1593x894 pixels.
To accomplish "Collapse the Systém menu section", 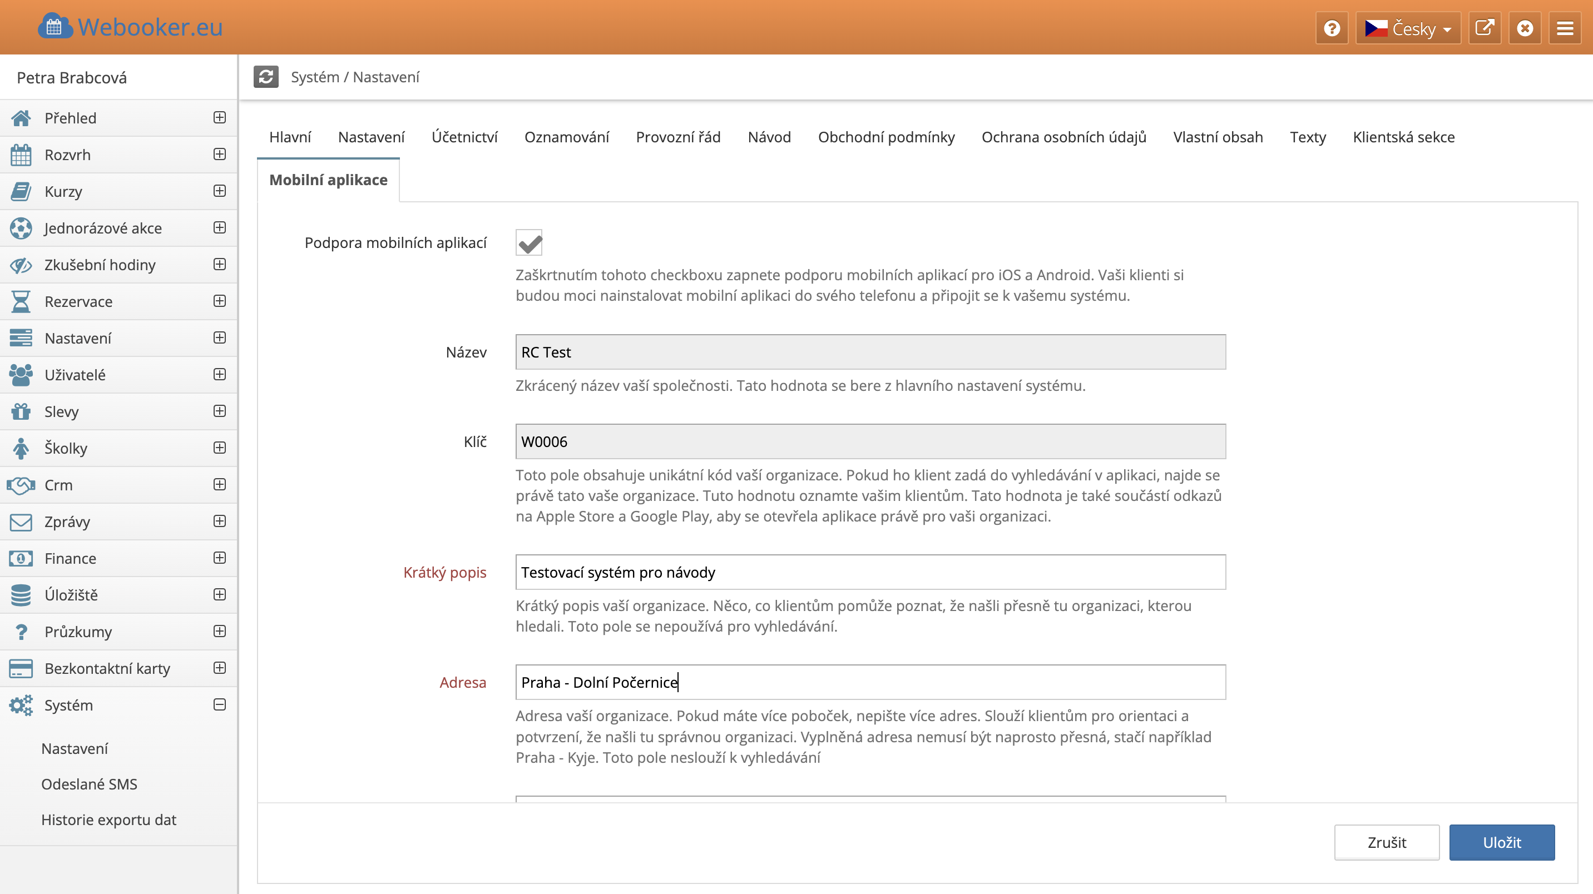I will point(220,705).
